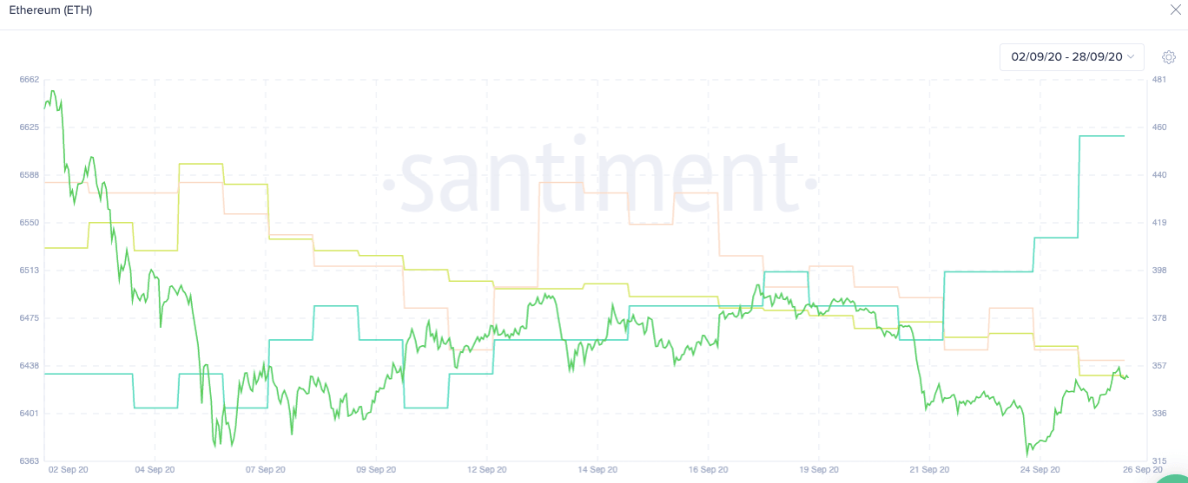Click the 6513 left axis value
1188x483 pixels.
point(29,271)
